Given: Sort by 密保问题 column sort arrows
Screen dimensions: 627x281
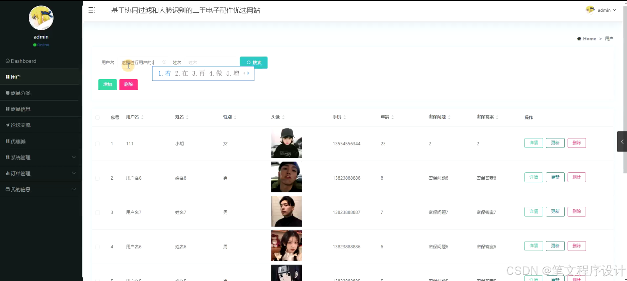Looking at the screenshot, I should pos(449,117).
